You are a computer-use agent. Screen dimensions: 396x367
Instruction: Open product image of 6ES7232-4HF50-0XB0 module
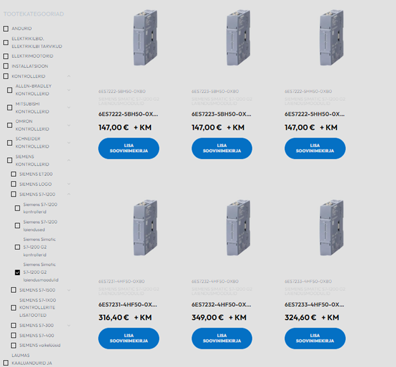(x=238, y=231)
